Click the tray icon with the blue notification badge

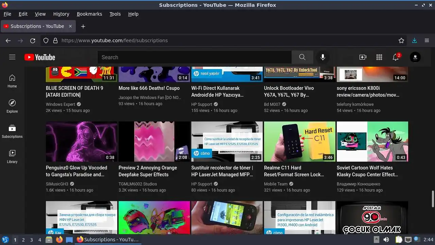tap(418, 240)
